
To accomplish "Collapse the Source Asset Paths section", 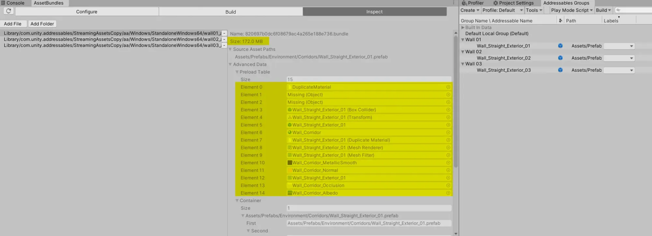I will (230, 49).
